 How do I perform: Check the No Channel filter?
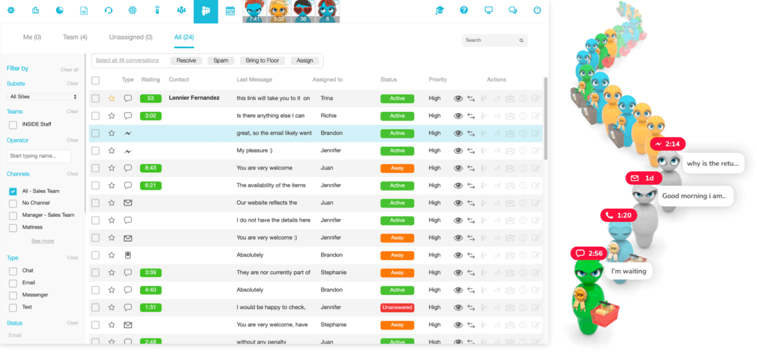(13, 204)
